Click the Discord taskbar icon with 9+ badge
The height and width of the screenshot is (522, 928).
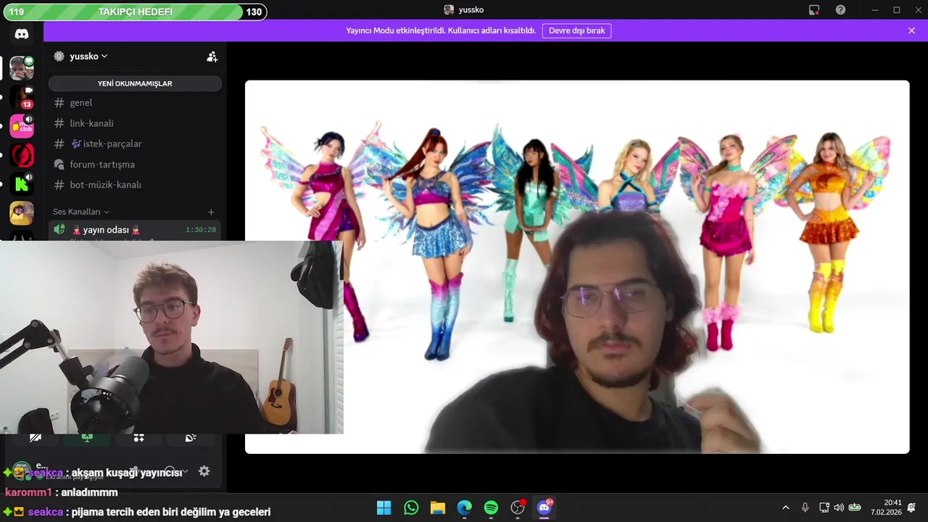[544, 507]
